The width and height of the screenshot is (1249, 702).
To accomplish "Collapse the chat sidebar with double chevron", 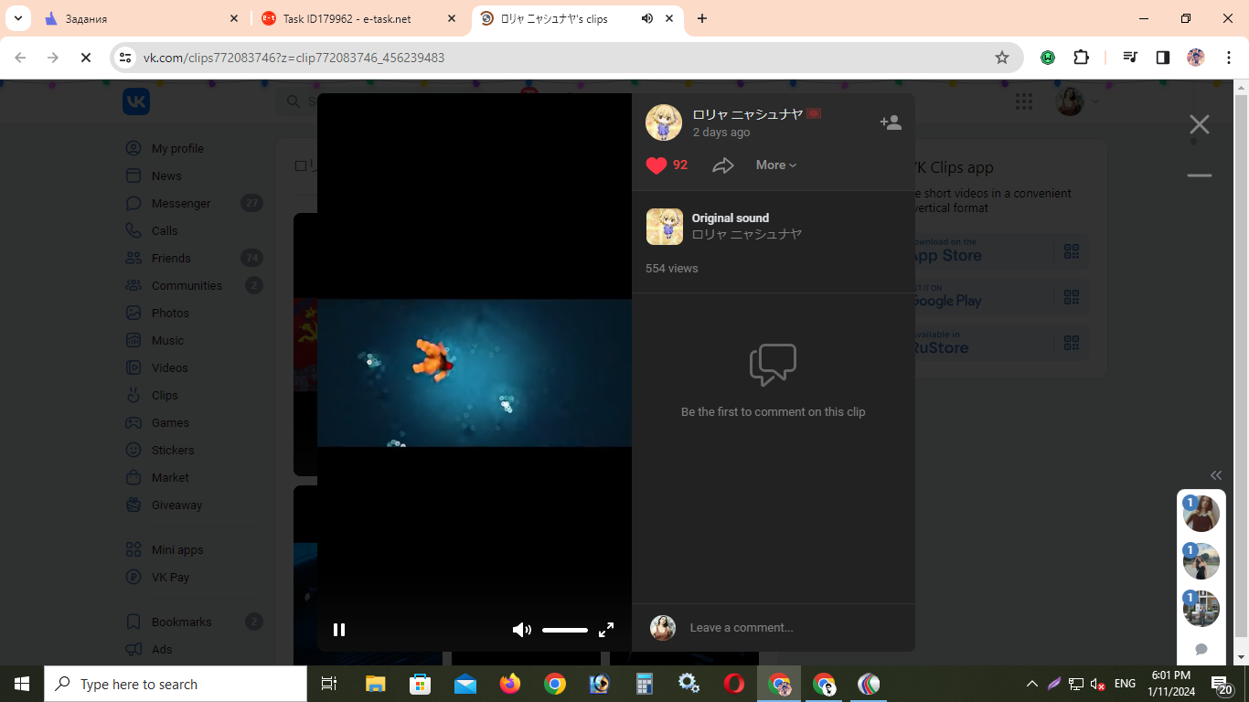I will [1216, 475].
